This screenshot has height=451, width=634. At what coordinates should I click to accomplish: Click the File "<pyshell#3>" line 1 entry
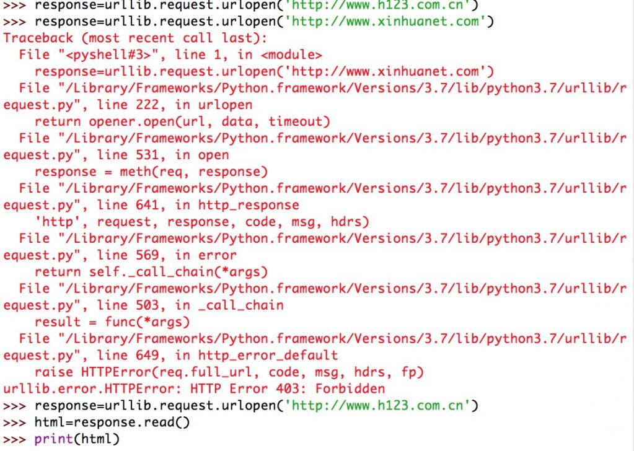pos(170,55)
